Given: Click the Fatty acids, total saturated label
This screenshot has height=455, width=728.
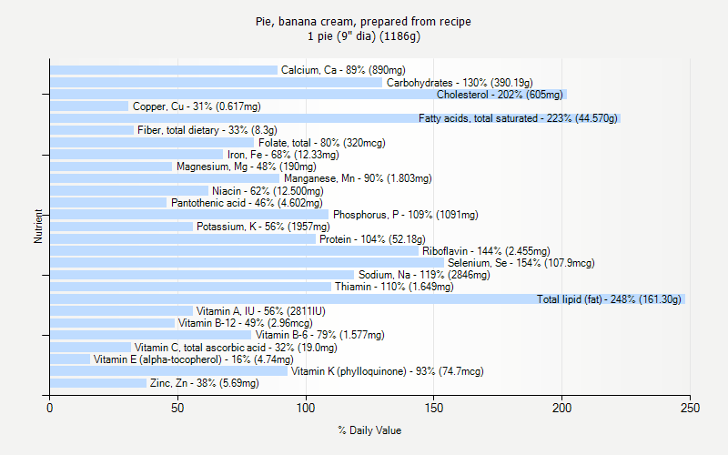Looking at the screenshot, I should point(518,118).
